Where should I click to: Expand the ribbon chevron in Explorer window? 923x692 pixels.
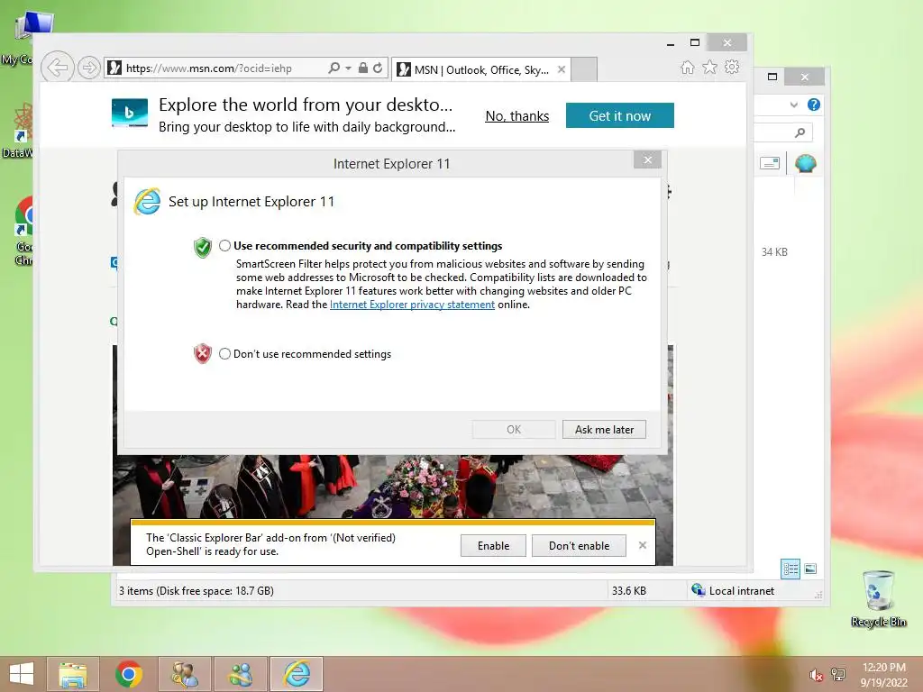[793, 105]
